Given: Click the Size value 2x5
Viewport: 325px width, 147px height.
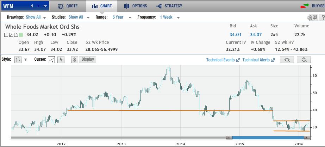Looking at the screenshot, I should pos(275,35).
